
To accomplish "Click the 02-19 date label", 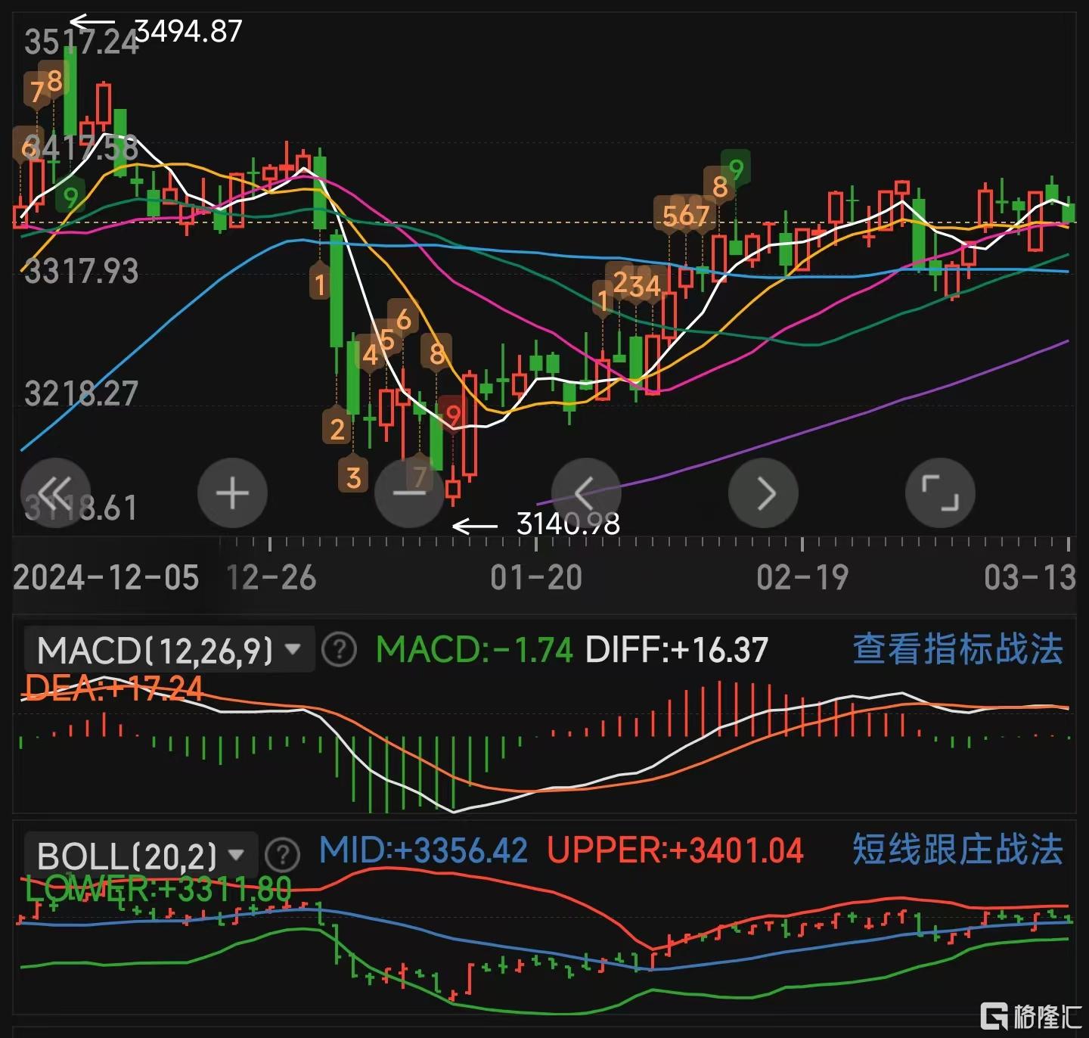I will coord(802,578).
